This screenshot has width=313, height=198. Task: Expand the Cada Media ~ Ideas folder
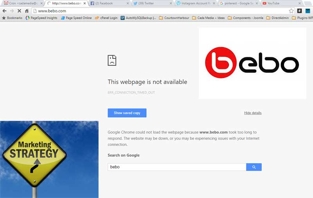(x=208, y=18)
